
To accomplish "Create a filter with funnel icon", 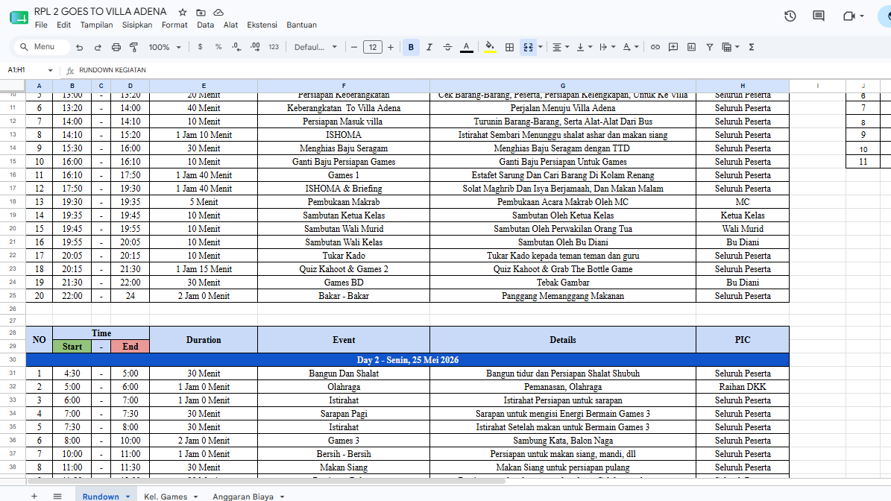I will [710, 47].
